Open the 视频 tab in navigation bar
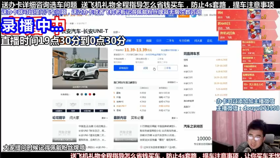 (x=149, y=41)
